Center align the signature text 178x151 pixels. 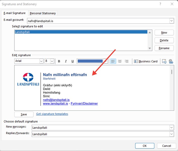point(120,61)
